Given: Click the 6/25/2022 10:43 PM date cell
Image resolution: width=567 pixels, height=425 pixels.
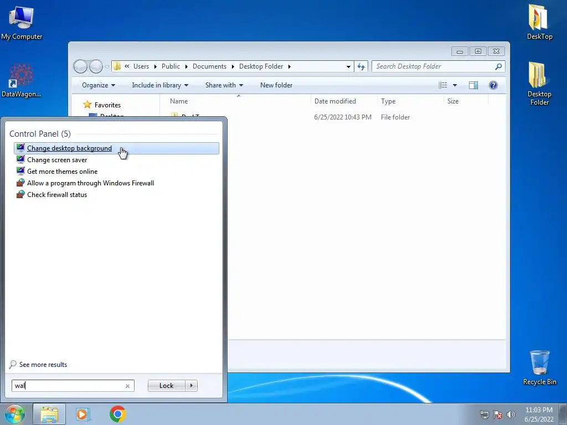Looking at the screenshot, I should [343, 117].
